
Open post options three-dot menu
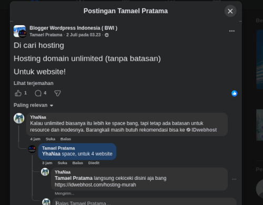tap(232, 31)
